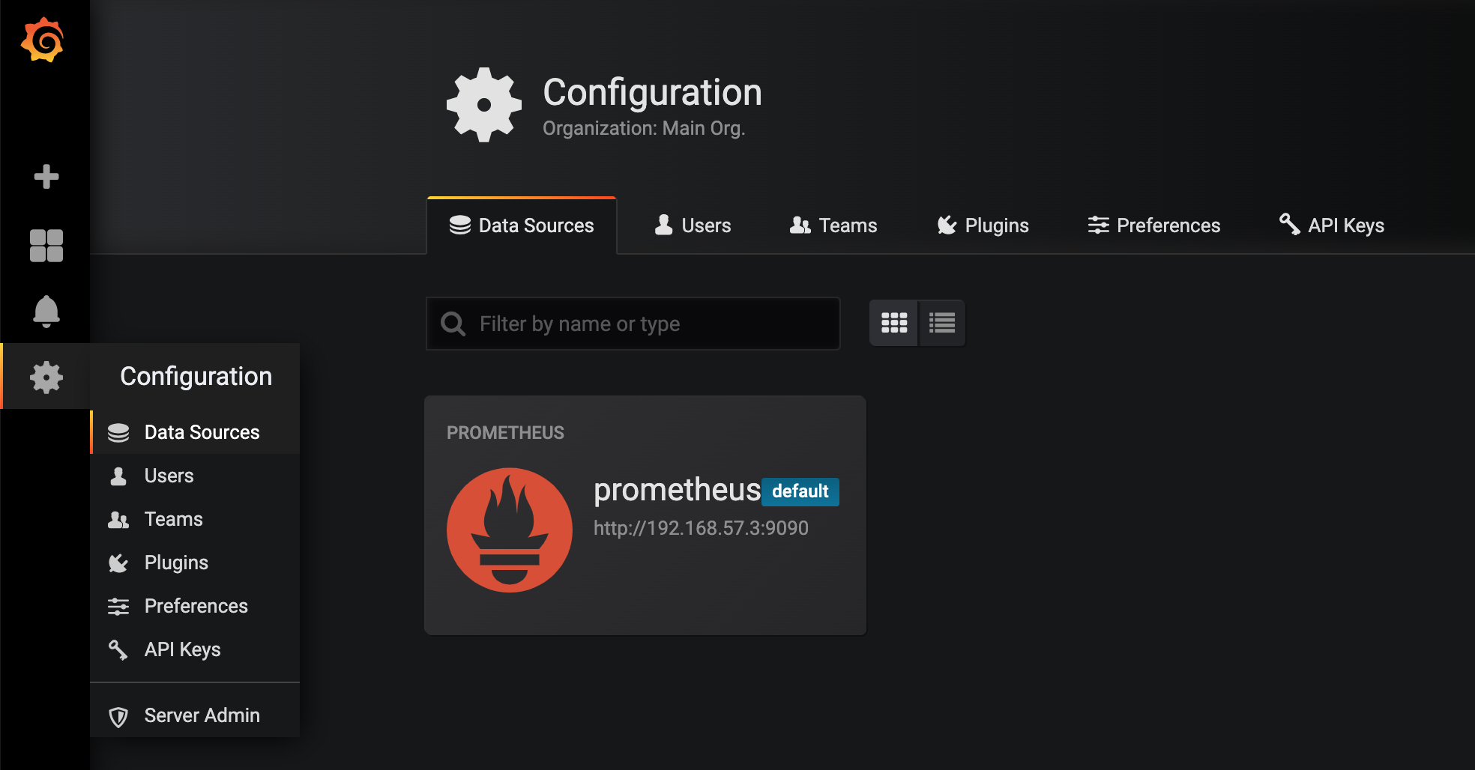Screen dimensions: 1475x770
Task: Click the Filter by name or type field
Action: click(633, 324)
